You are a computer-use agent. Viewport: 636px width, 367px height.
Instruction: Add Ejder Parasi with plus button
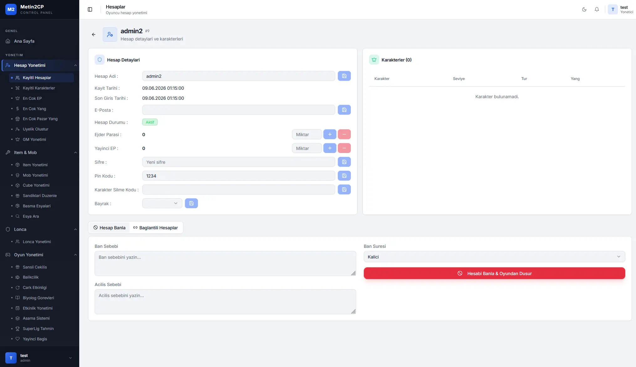click(330, 134)
